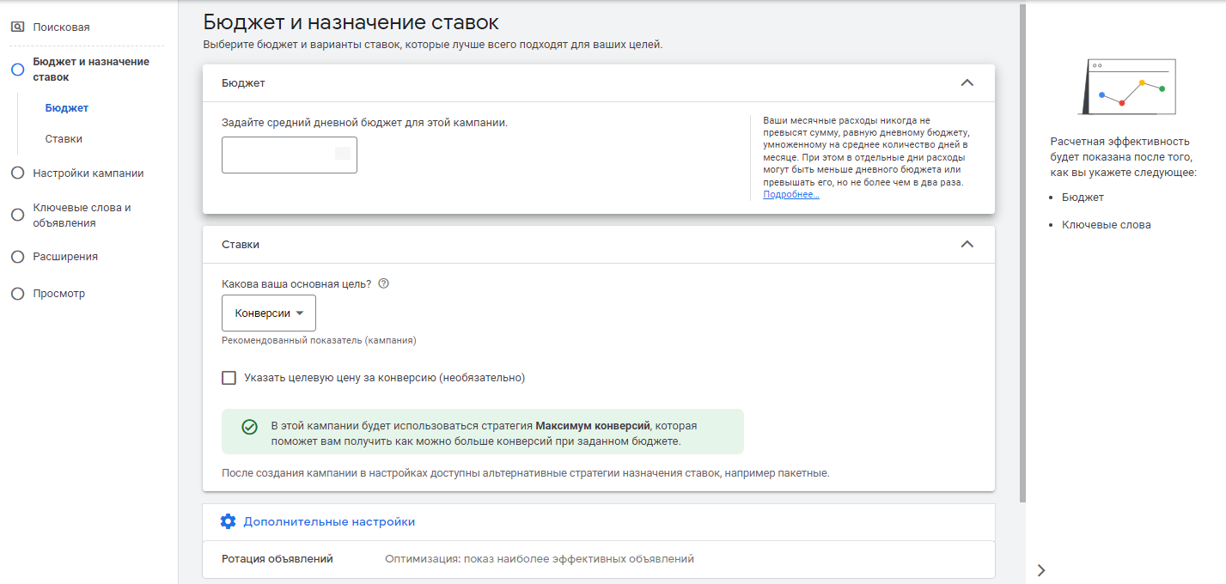Click the help icon beside основная цель
Screen dimensions: 1226x584
point(384,283)
